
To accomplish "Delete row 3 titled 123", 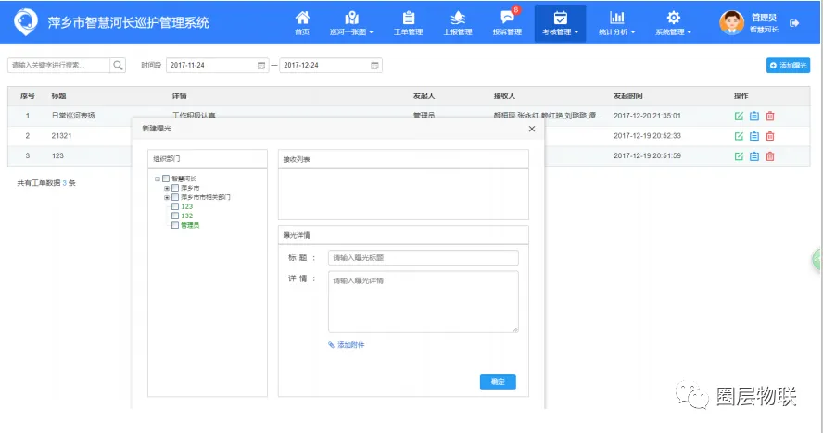I will (x=770, y=156).
